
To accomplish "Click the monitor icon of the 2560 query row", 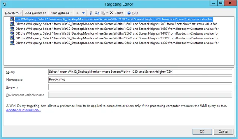I will pos(12,33).
